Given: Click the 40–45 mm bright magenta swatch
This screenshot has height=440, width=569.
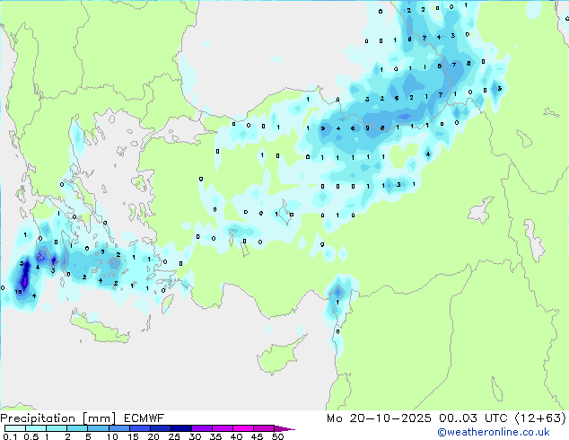Looking at the screenshot, I should coord(243,428).
